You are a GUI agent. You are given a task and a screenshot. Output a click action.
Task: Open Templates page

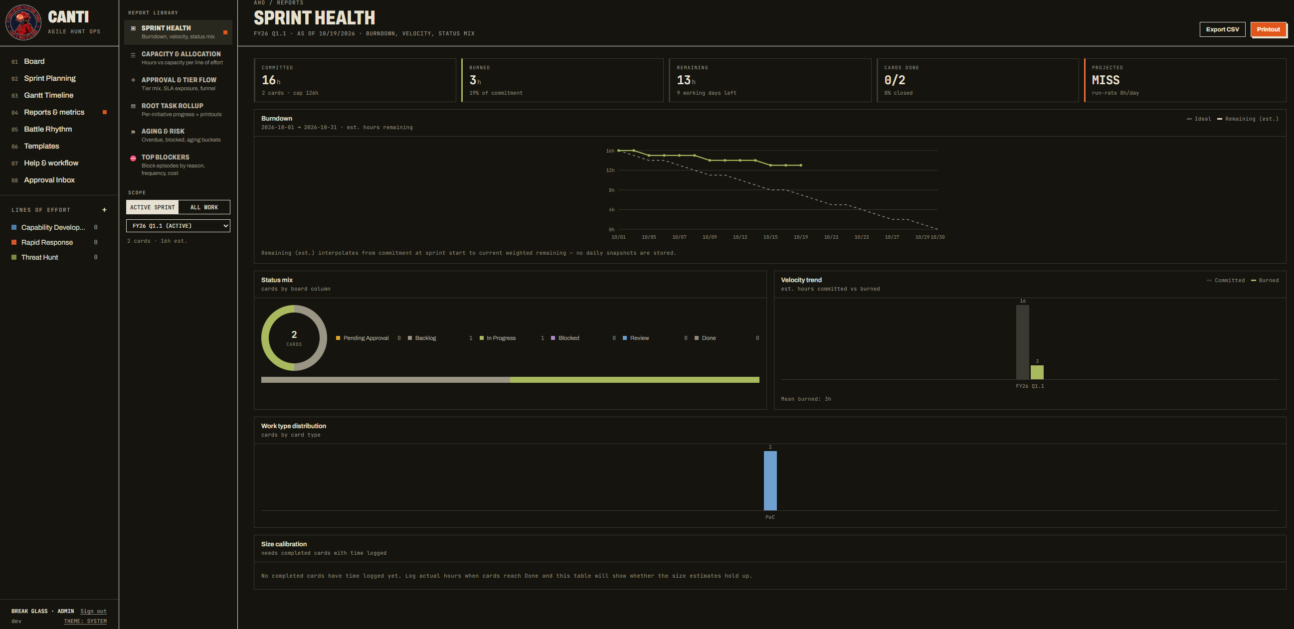click(x=59, y=146)
